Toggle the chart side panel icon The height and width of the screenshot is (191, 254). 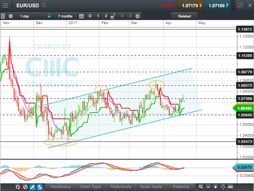click(3, 16)
